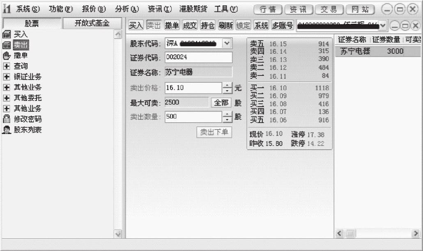Click the 撤单 toolbar button
The width and height of the screenshot is (423, 251).
pyautogui.click(x=172, y=25)
